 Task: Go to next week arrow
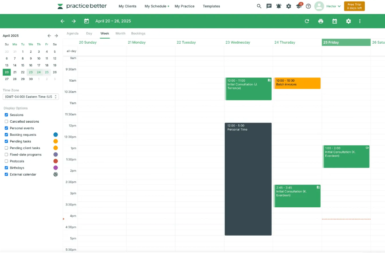tap(74, 21)
